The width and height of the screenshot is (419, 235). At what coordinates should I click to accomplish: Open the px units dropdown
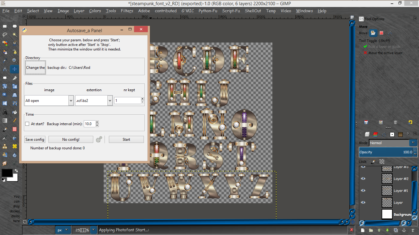[x=63, y=230]
